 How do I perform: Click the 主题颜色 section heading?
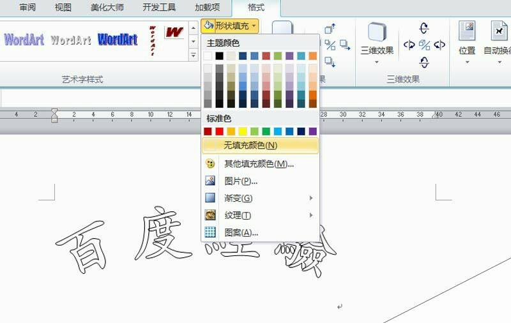[x=223, y=43]
